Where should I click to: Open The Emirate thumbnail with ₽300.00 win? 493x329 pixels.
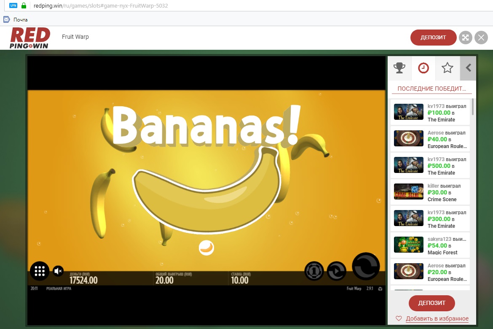click(409, 218)
